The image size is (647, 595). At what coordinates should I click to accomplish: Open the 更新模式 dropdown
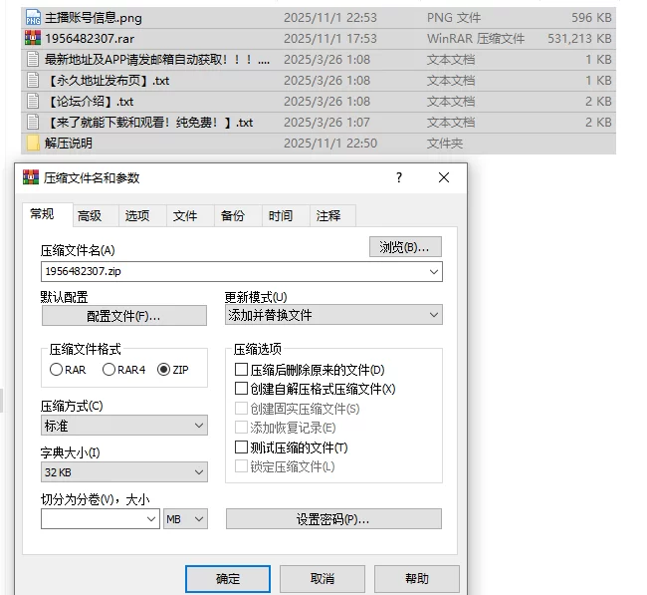(x=333, y=315)
